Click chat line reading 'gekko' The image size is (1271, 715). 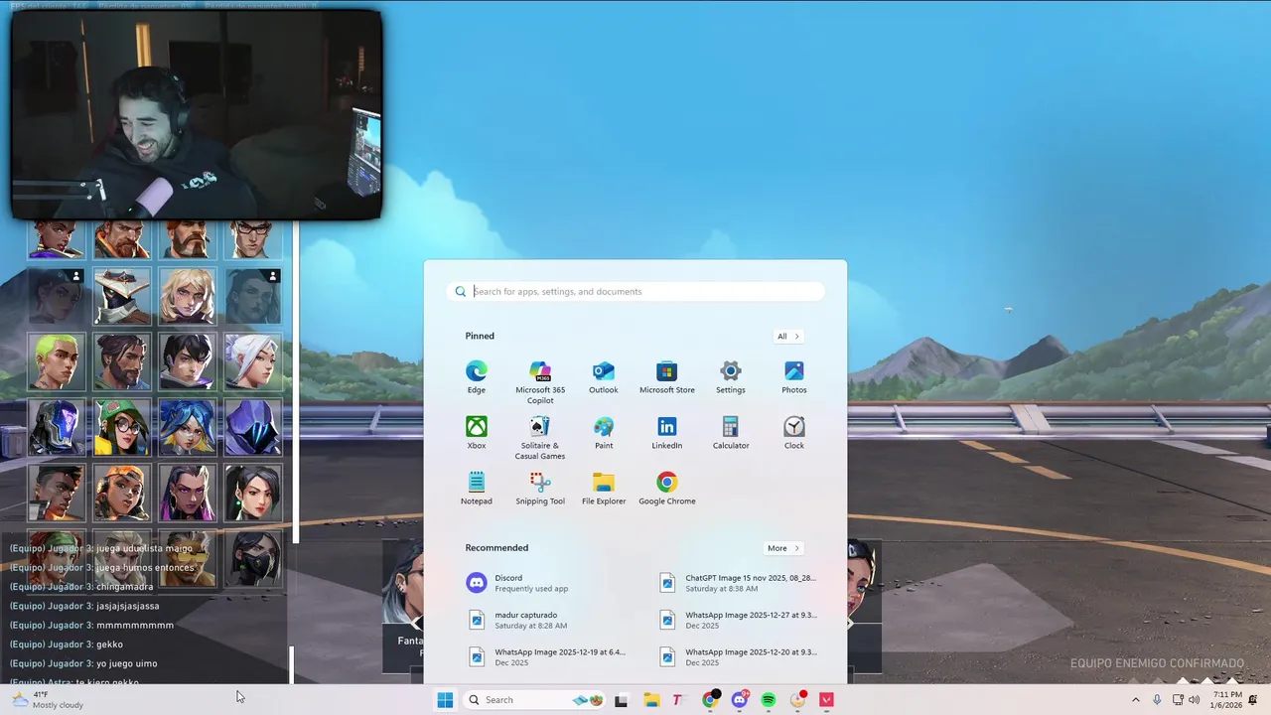(x=109, y=644)
